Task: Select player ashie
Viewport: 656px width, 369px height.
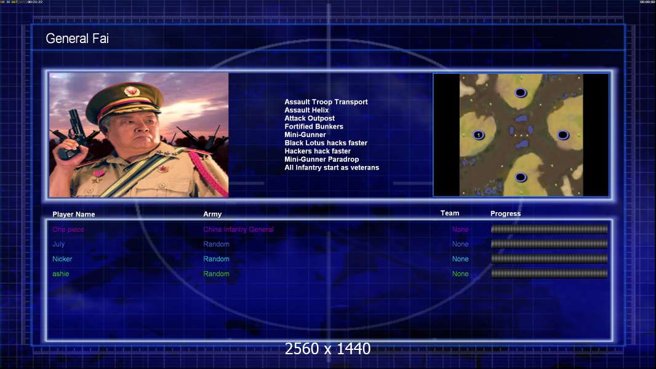Action: point(61,274)
